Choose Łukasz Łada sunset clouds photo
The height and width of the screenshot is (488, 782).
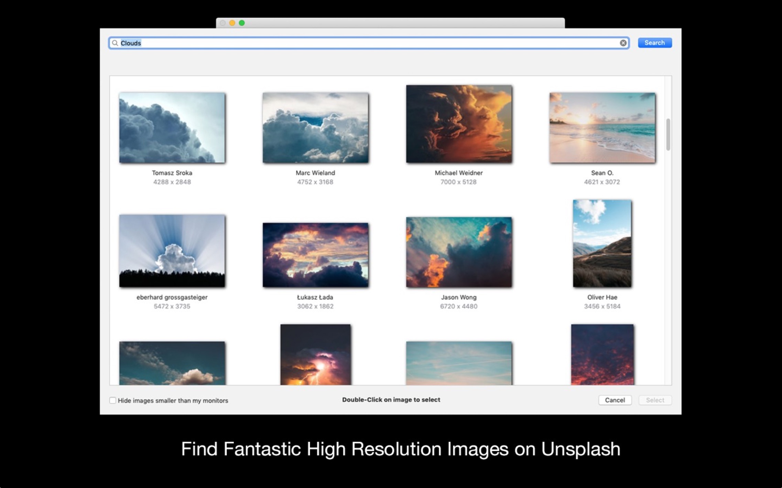coord(315,255)
